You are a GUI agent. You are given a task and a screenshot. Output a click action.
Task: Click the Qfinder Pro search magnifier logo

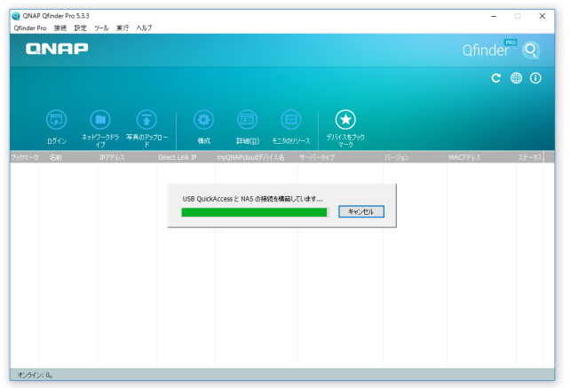531,50
